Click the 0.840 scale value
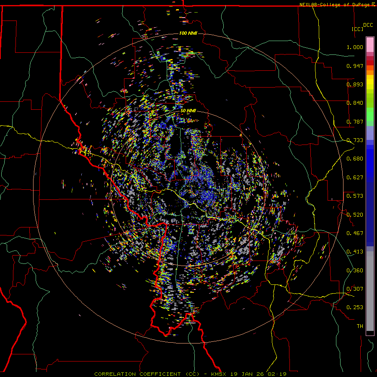 (355, 103)
